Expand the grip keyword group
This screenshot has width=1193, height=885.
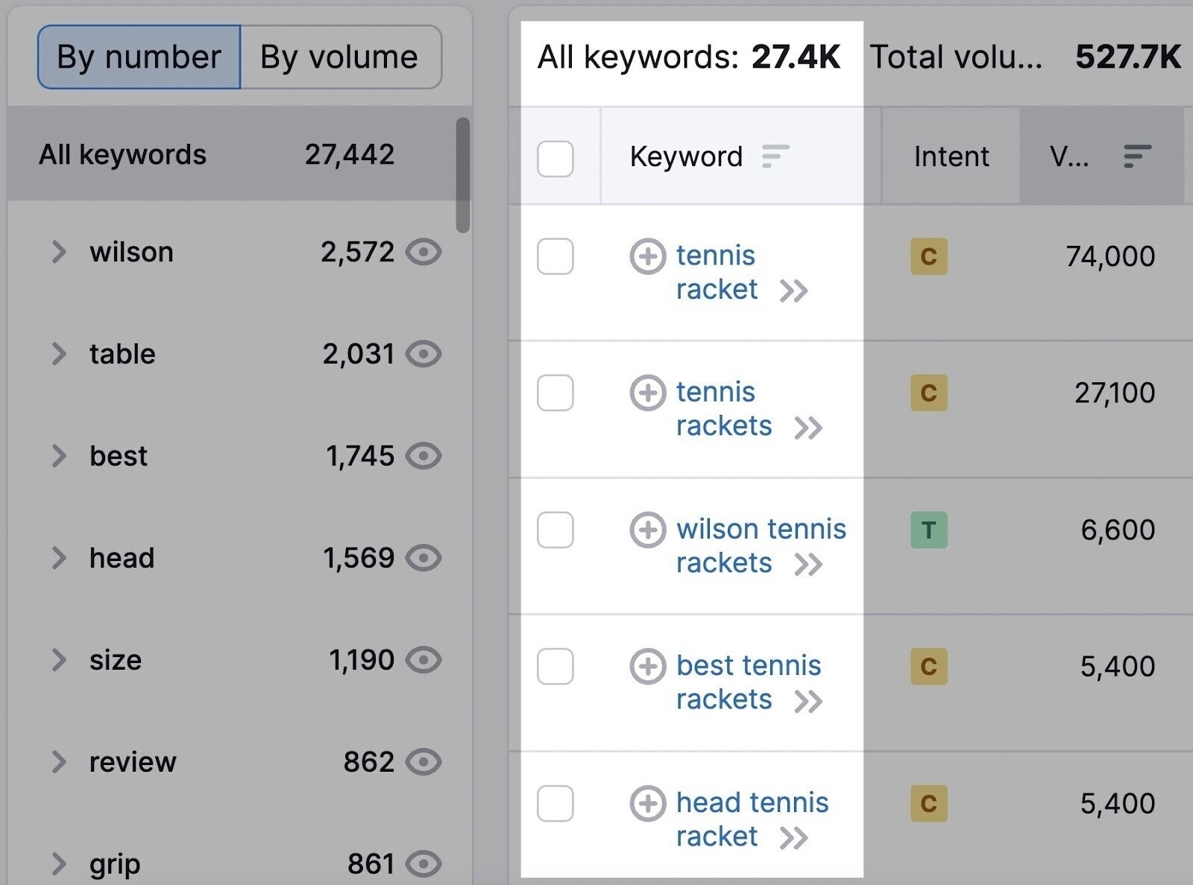tap(59, 863)
